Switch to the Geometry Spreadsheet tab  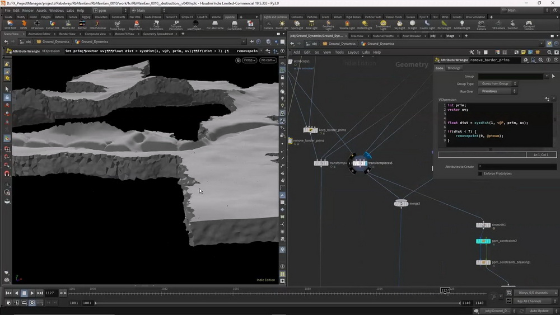pyautogui.click(x=158, y=34)
